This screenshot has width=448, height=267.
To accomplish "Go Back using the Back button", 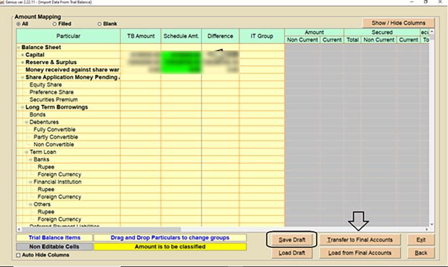I will (421, 253).
